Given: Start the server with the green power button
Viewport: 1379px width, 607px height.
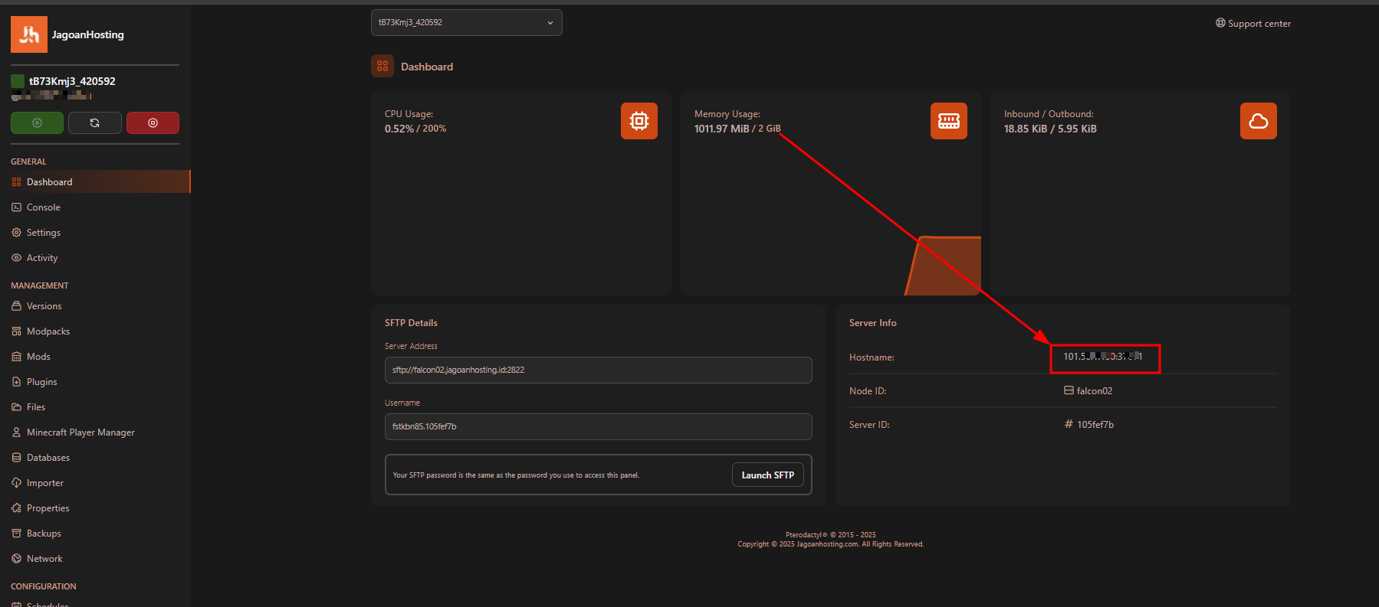Looking at the screenshot, I should (x=37, y=122).
